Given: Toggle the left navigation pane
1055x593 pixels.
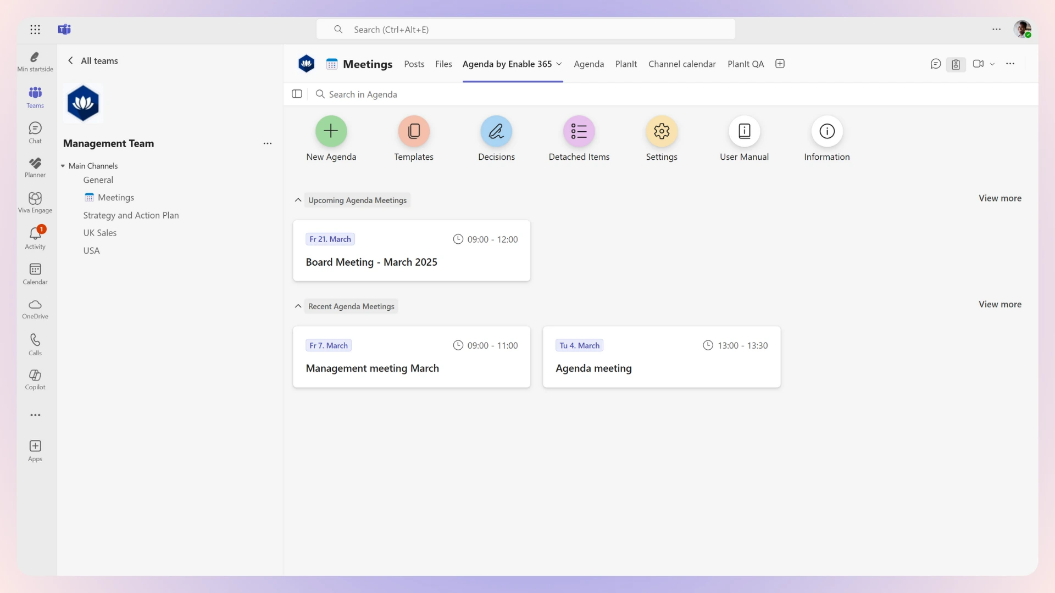Looking at the screenshot, I should tap(297, 94).
